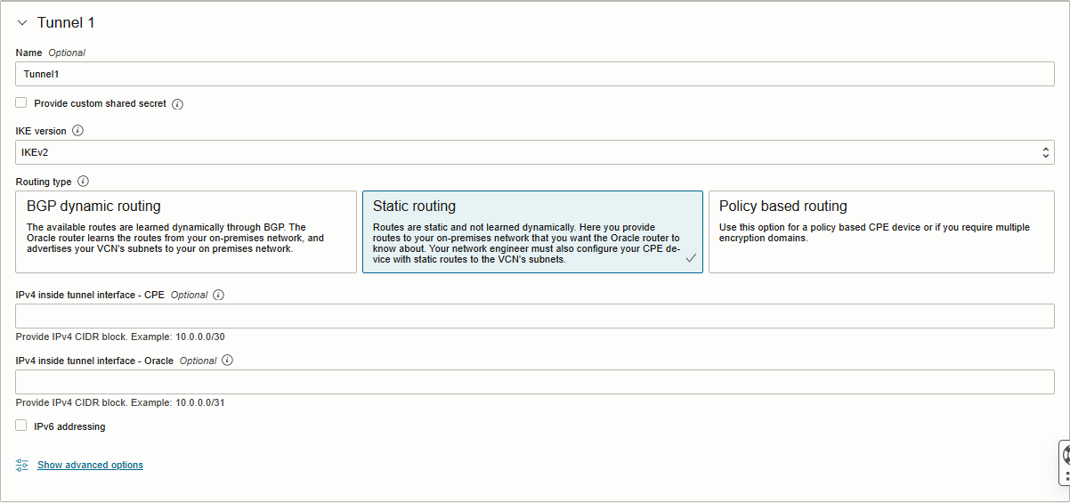Click info icon for Oracle tunnel interface
The image size is (1070, 503).
(x=227, y=361)
